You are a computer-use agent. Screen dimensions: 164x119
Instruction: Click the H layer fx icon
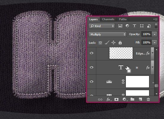coord(148,68)
